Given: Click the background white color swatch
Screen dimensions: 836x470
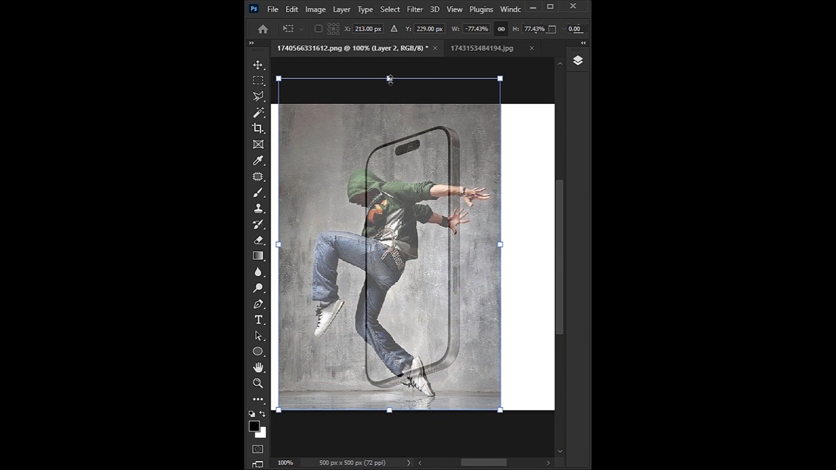Looking at the screenshot, I should (x=262, y=433).
